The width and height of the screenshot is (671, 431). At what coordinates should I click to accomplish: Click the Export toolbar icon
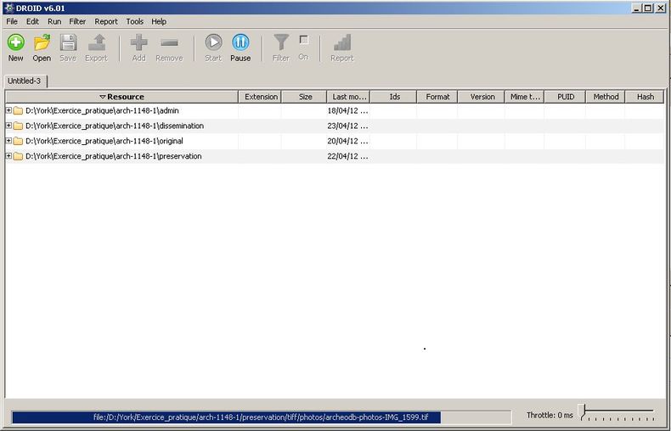click(97, 42)
